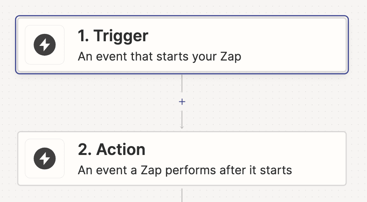Click "An event a Zap performs after it starts"
The height and width of the screenshot is (202, 367).
click(x=185, y=170)
